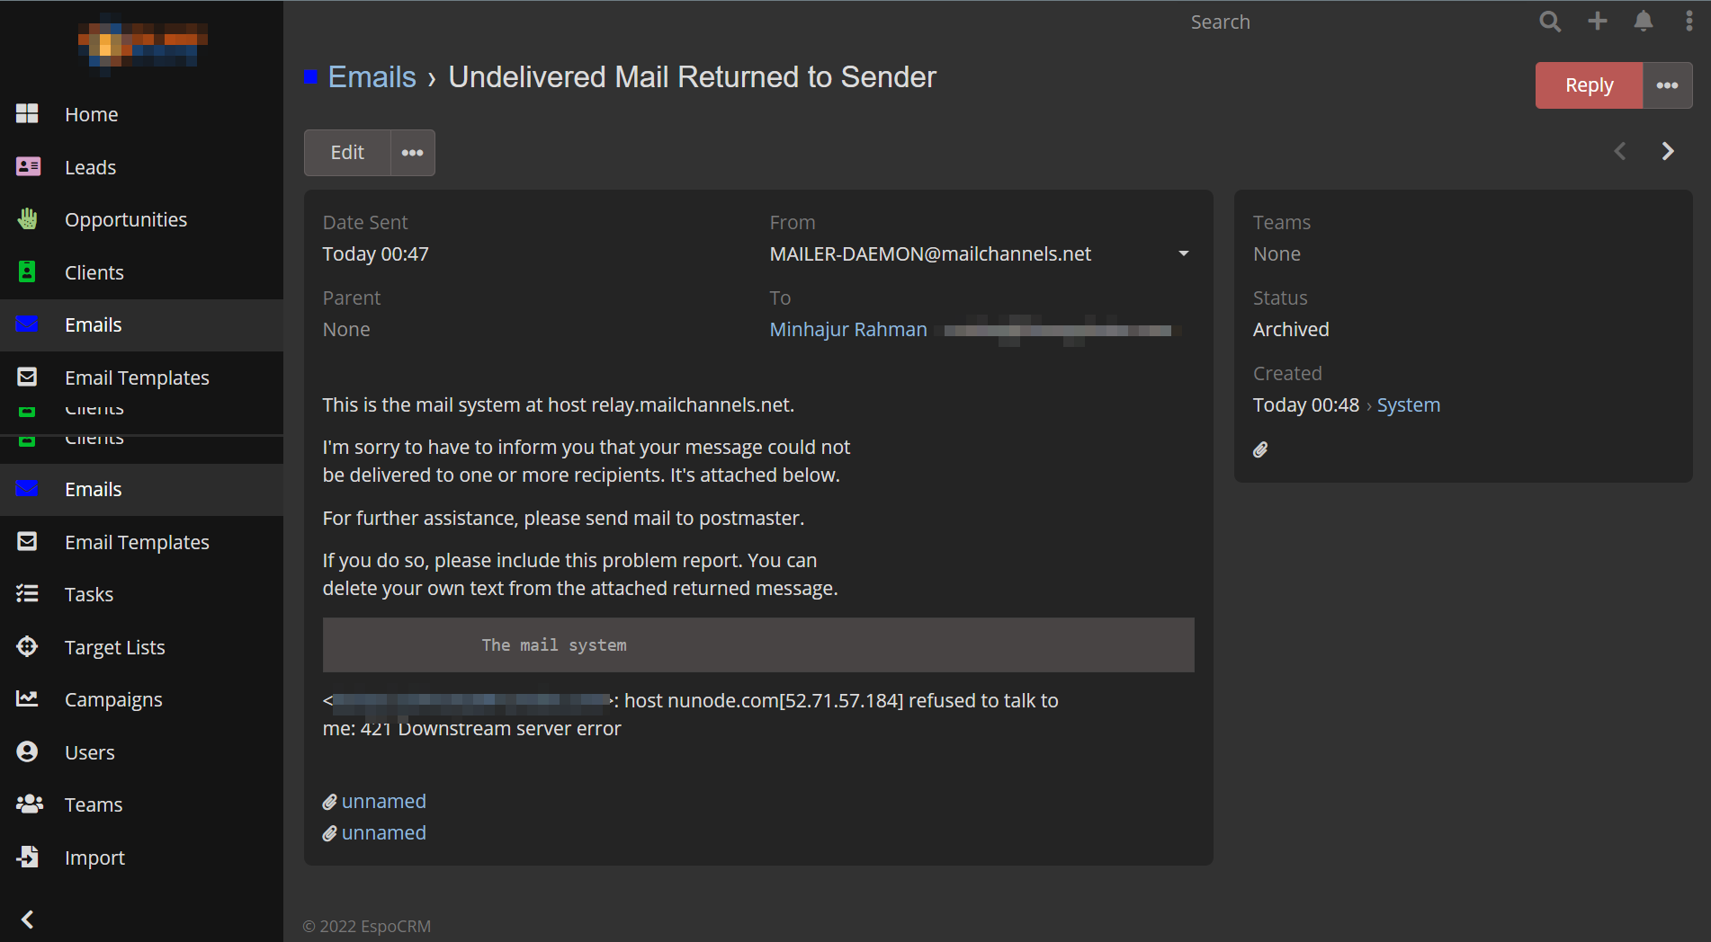Click the paperclip icon in side panel
The width and height of the screenshot is (1711, 942).
click(x=1260, y=449)
